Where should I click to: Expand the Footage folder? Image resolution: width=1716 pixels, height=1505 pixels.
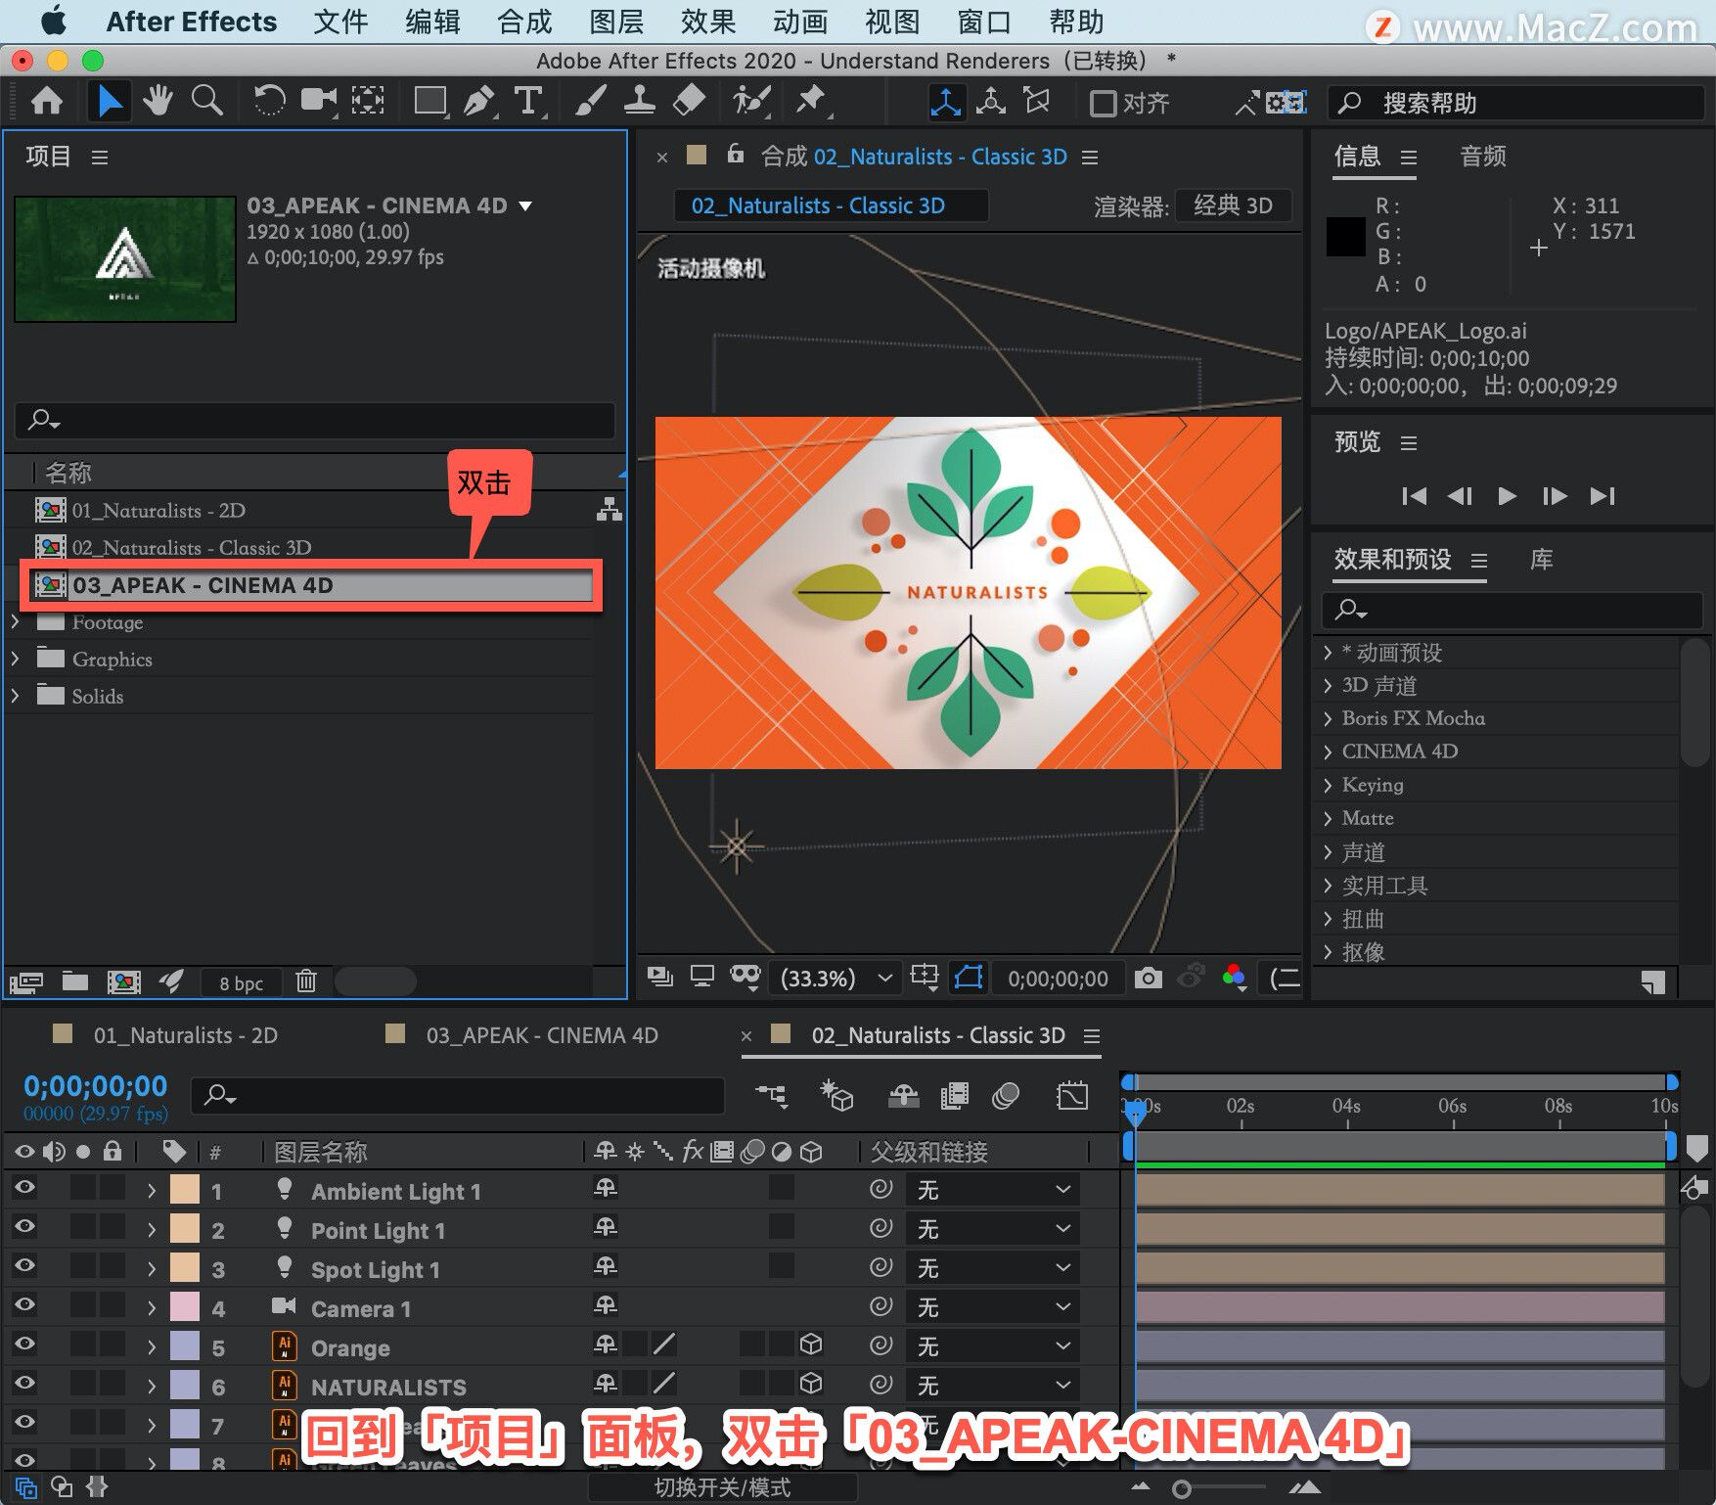click(15, 621)
